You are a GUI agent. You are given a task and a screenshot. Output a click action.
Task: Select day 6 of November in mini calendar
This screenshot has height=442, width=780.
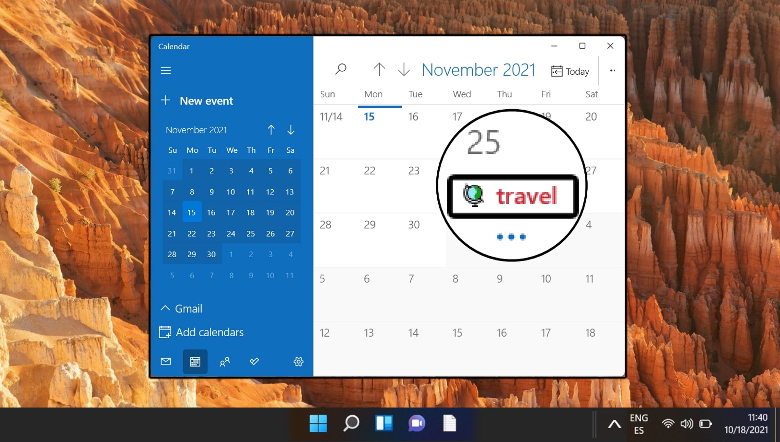tap(290, 170)
